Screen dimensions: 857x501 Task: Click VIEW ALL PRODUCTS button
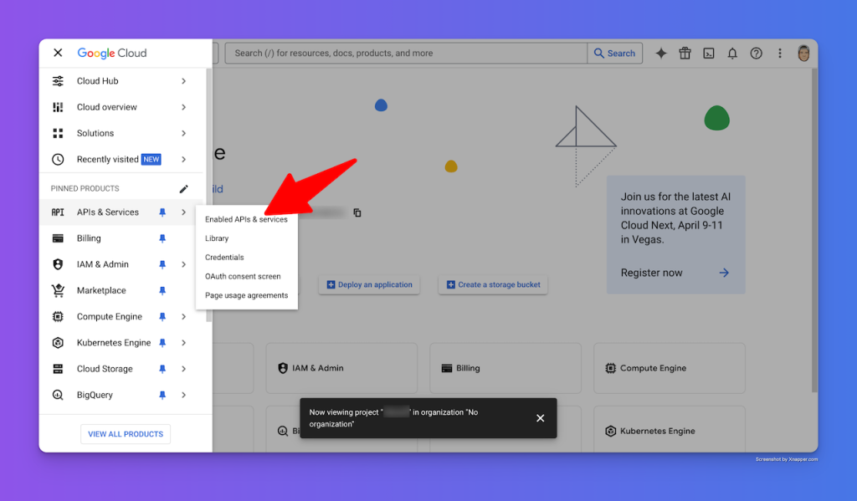[126, 434]
